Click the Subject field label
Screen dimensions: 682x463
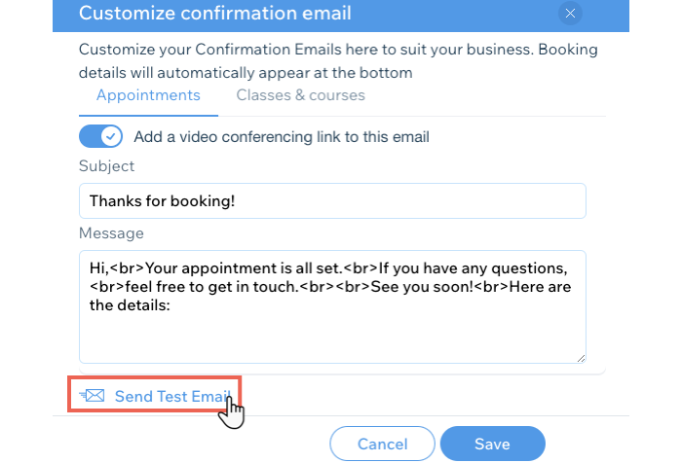tap(106, 166)
